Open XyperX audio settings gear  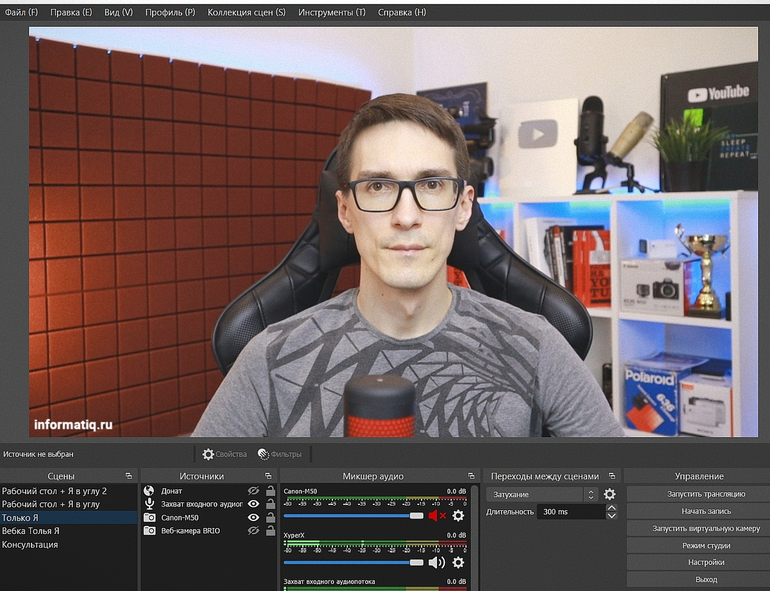point(458,562)
